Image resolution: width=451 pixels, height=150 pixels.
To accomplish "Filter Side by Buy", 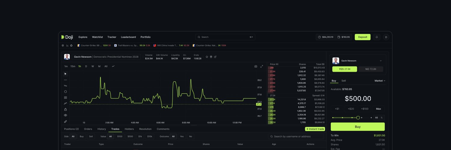I will point(81,136).
